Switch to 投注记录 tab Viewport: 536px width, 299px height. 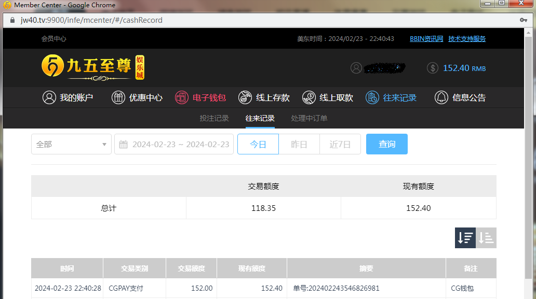pos(215,118)
